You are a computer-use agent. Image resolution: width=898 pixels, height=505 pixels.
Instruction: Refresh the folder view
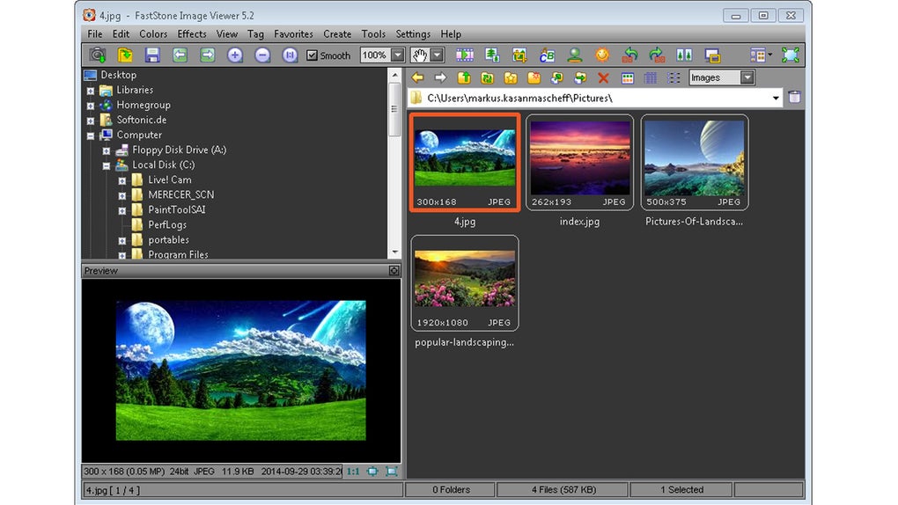click(x=488, y=77)
